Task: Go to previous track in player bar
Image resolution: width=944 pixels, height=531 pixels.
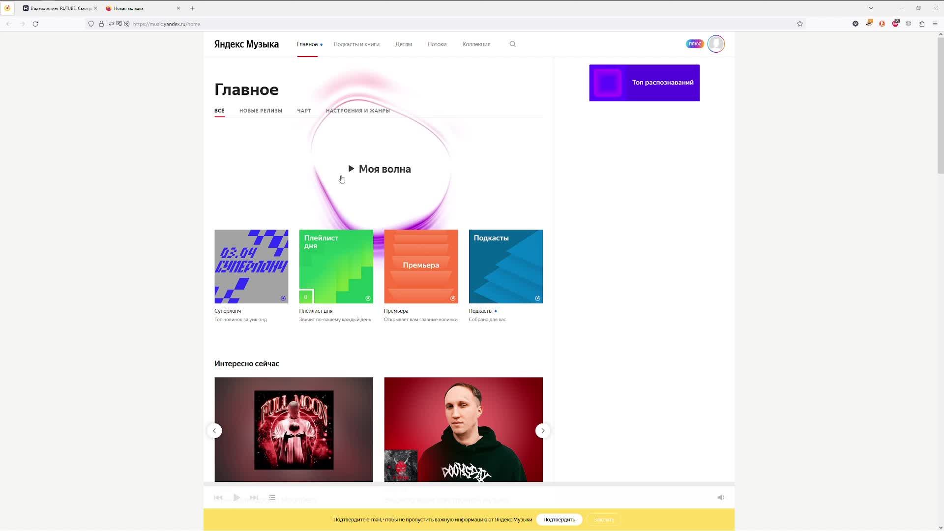Action: pyautogui.click(x=218, y=498)
